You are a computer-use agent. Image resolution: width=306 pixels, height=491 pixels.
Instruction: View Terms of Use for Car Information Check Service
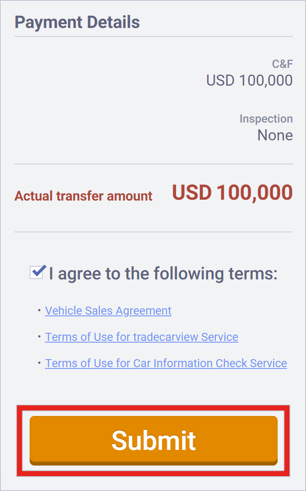pyautogui.click(x=165, y=363)
